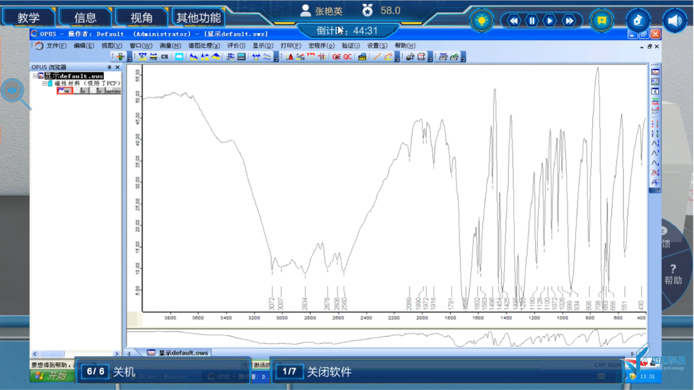Open the 帮助(H) menu
The image size is (694, 390).
pyautogui.click(x=405, y=46)
